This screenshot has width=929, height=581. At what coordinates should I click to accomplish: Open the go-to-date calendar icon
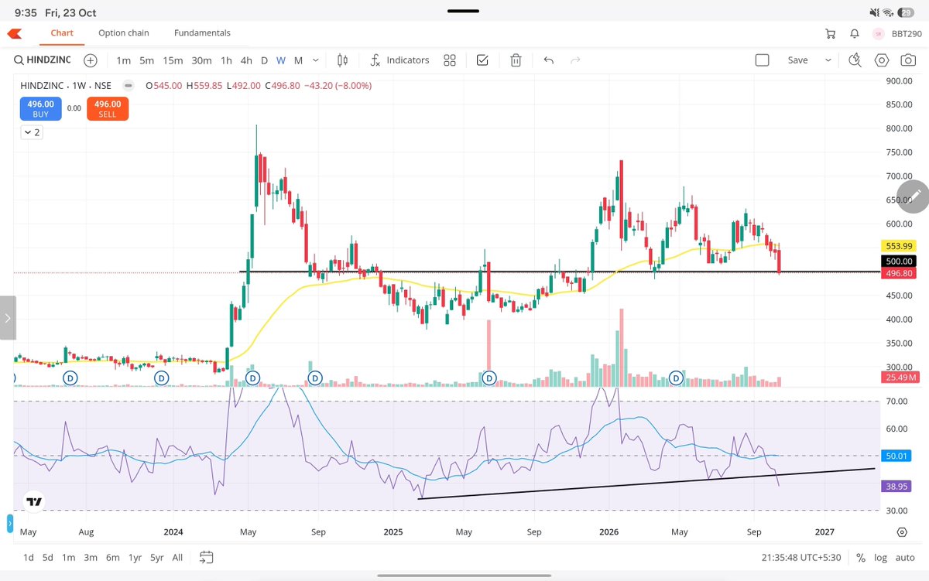coord(206,557)
